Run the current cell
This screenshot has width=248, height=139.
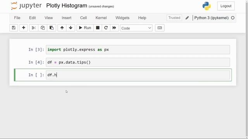tap(85, 28)
